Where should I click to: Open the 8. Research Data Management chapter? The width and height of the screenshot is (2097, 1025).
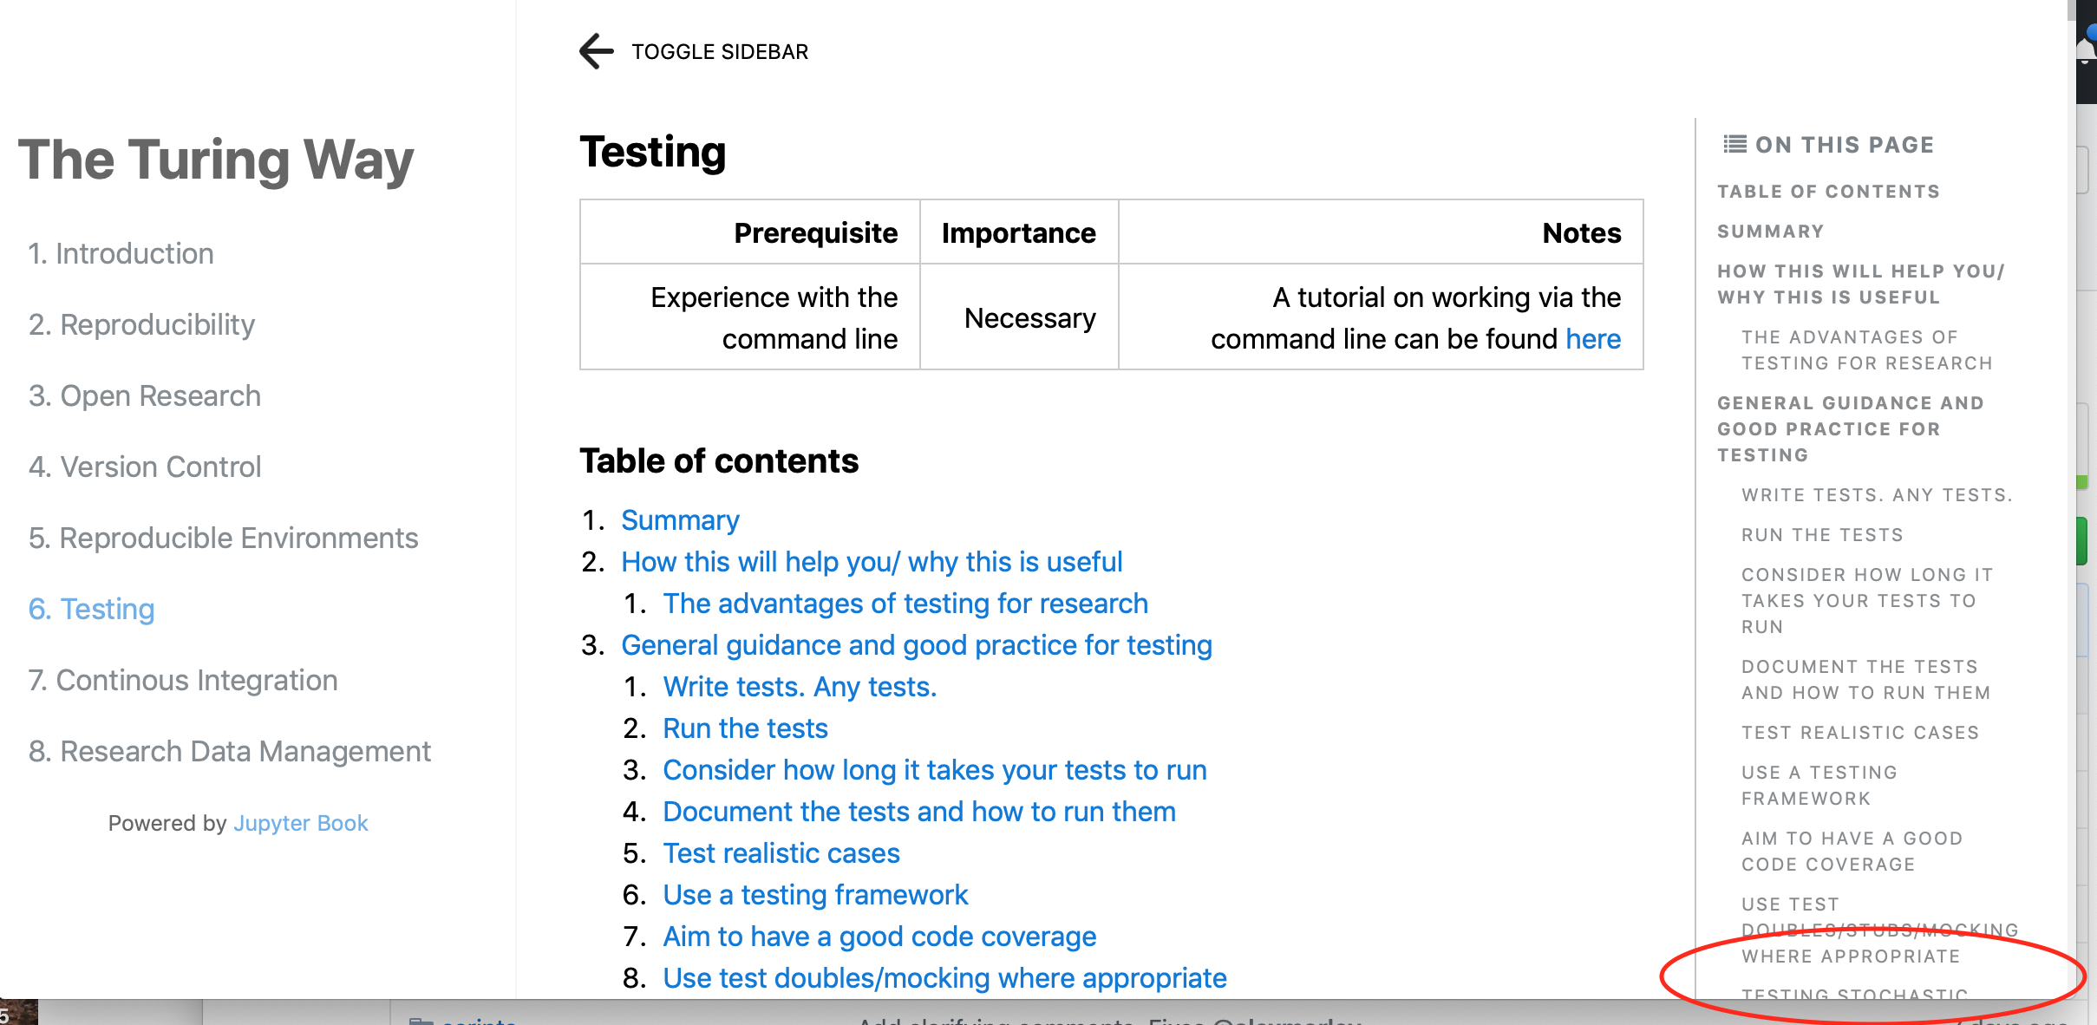tap(229, 751)
